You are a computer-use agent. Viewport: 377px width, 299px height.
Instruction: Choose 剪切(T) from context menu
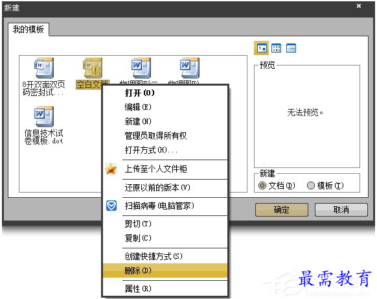pos(165,224)
